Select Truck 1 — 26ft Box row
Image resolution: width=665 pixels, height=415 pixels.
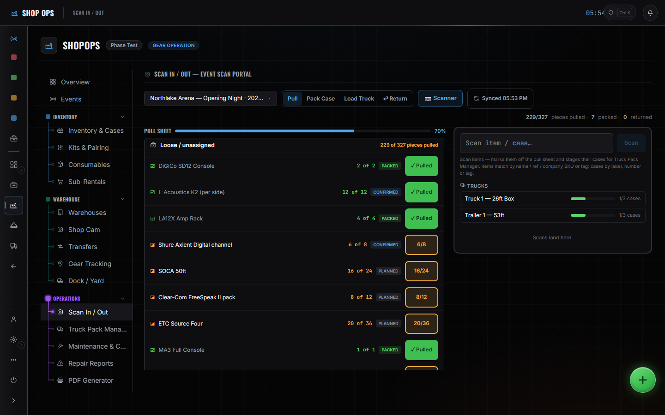click(553, 199)
